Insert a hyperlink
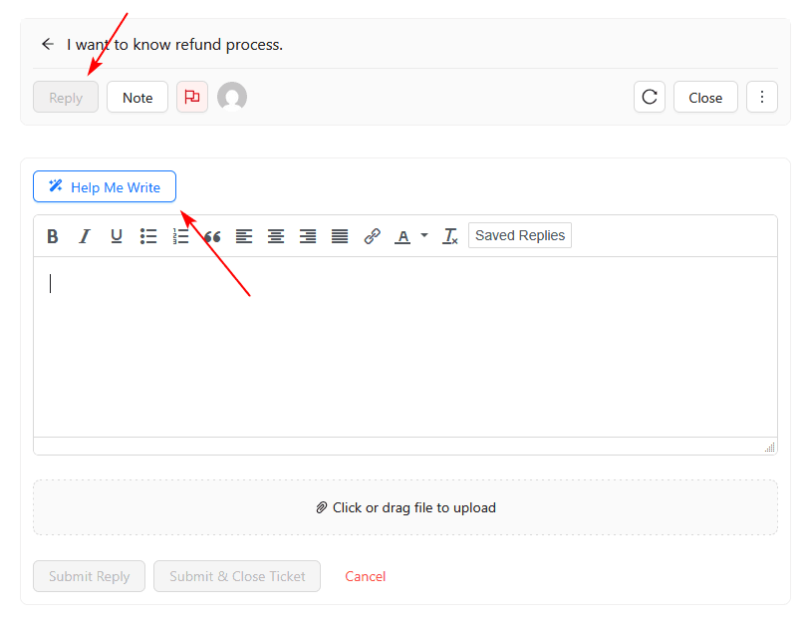802x622 pixels. [372, 236]
